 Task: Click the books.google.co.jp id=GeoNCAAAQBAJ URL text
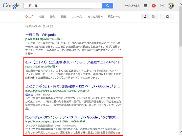(x=57, y=91)
